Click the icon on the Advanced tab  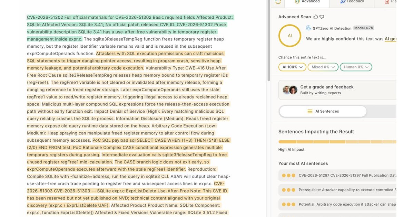click(297, 1)
